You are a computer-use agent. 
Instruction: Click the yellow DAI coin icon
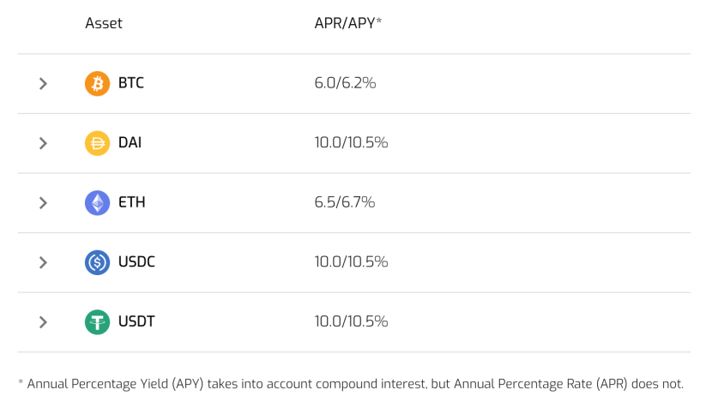pos(97,143)
